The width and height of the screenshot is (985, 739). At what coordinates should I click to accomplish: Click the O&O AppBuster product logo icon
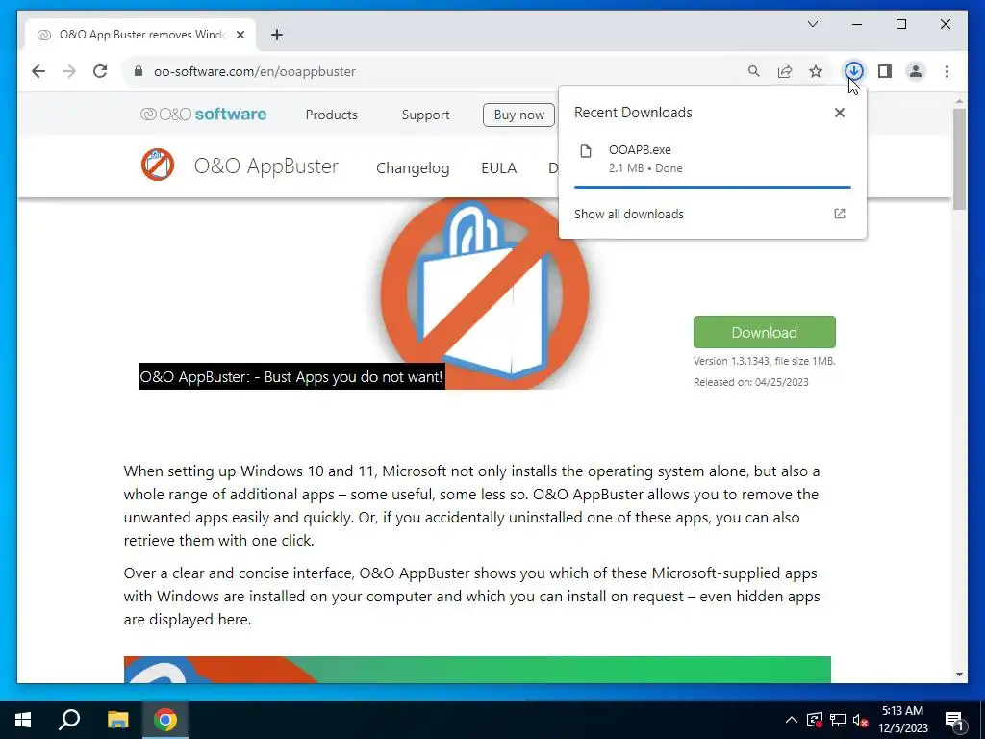click(158, 165)
